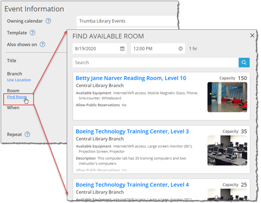The height and width of the screenshot is (203, 261).
Task: Open Betty Jane Narver Reading Room link
Action: [131, 78]
